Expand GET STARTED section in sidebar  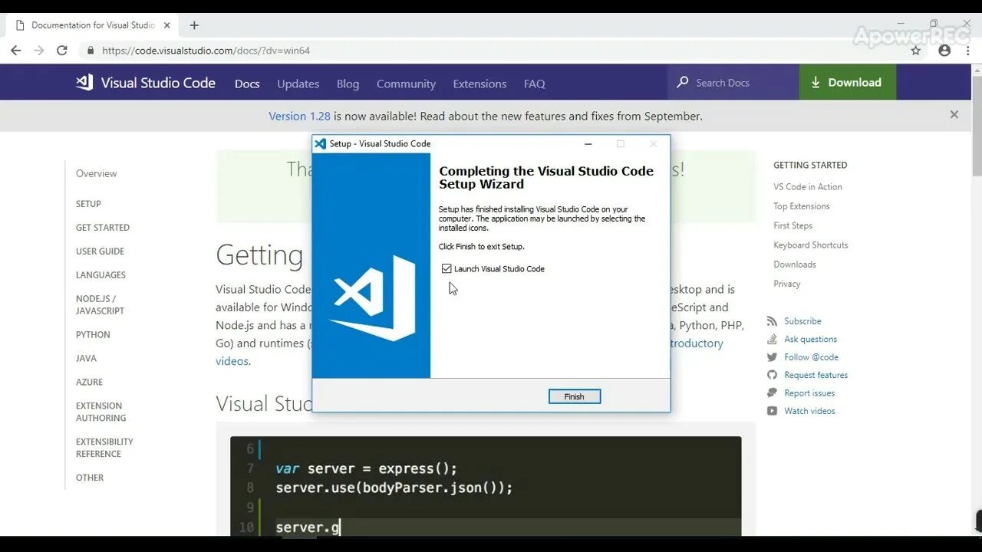(x=103, y=228)
